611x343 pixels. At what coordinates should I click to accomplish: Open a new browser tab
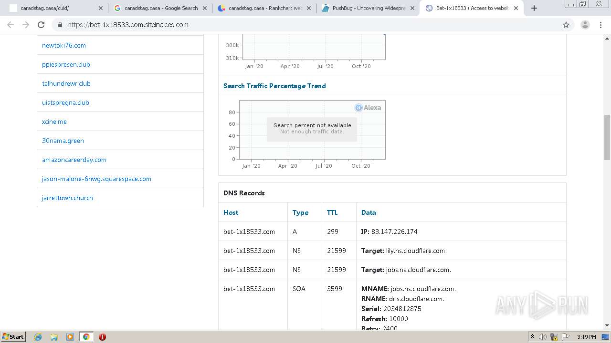[534, 8]
